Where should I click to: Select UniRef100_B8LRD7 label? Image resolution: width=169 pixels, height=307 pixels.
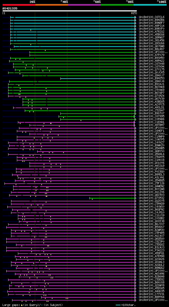coord(152,49)
